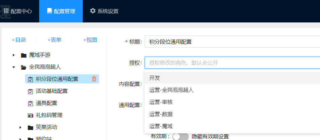Expand the 笑果活动 folder arrow

click(x=20, y=128)
